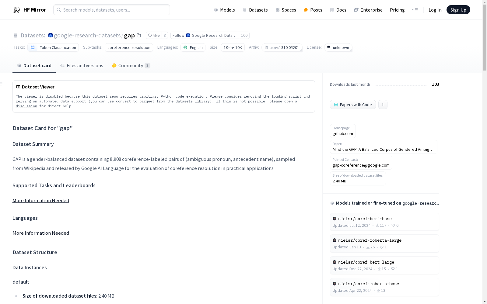This screenshot has width=487, height=304.
Task: Toggle the table of contents sidebar icon
Action: (x=1, y=84)
